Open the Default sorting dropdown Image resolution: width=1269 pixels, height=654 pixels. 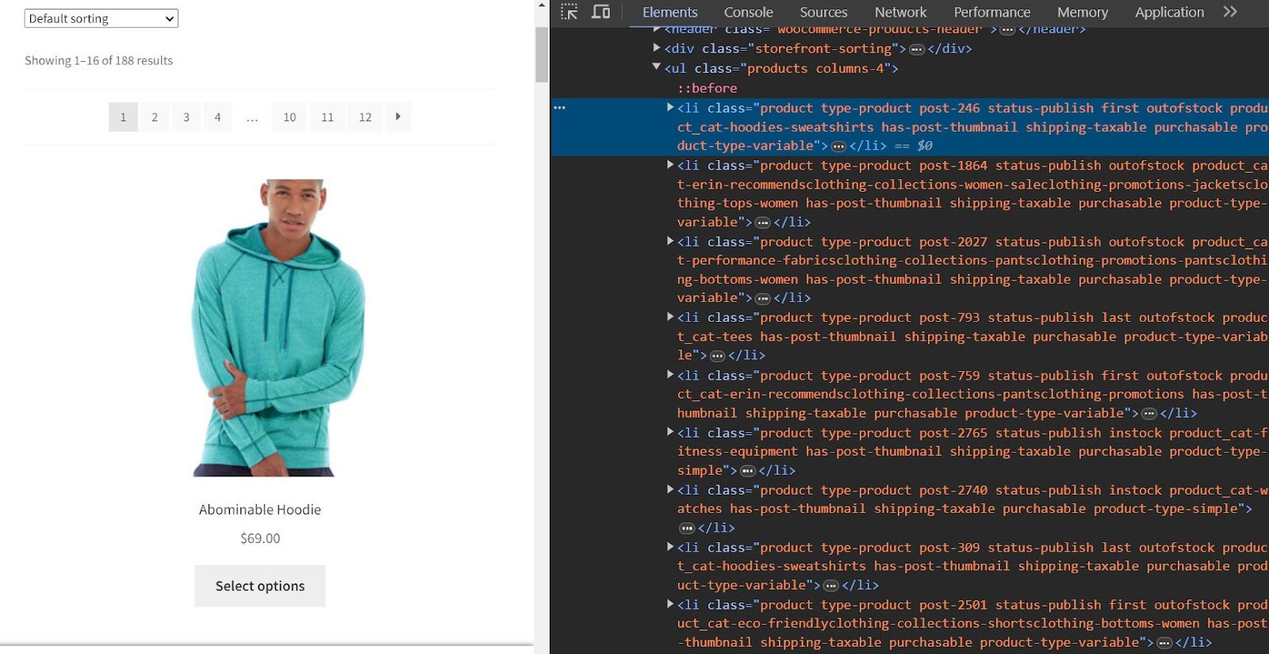click(x=102, y=18)
